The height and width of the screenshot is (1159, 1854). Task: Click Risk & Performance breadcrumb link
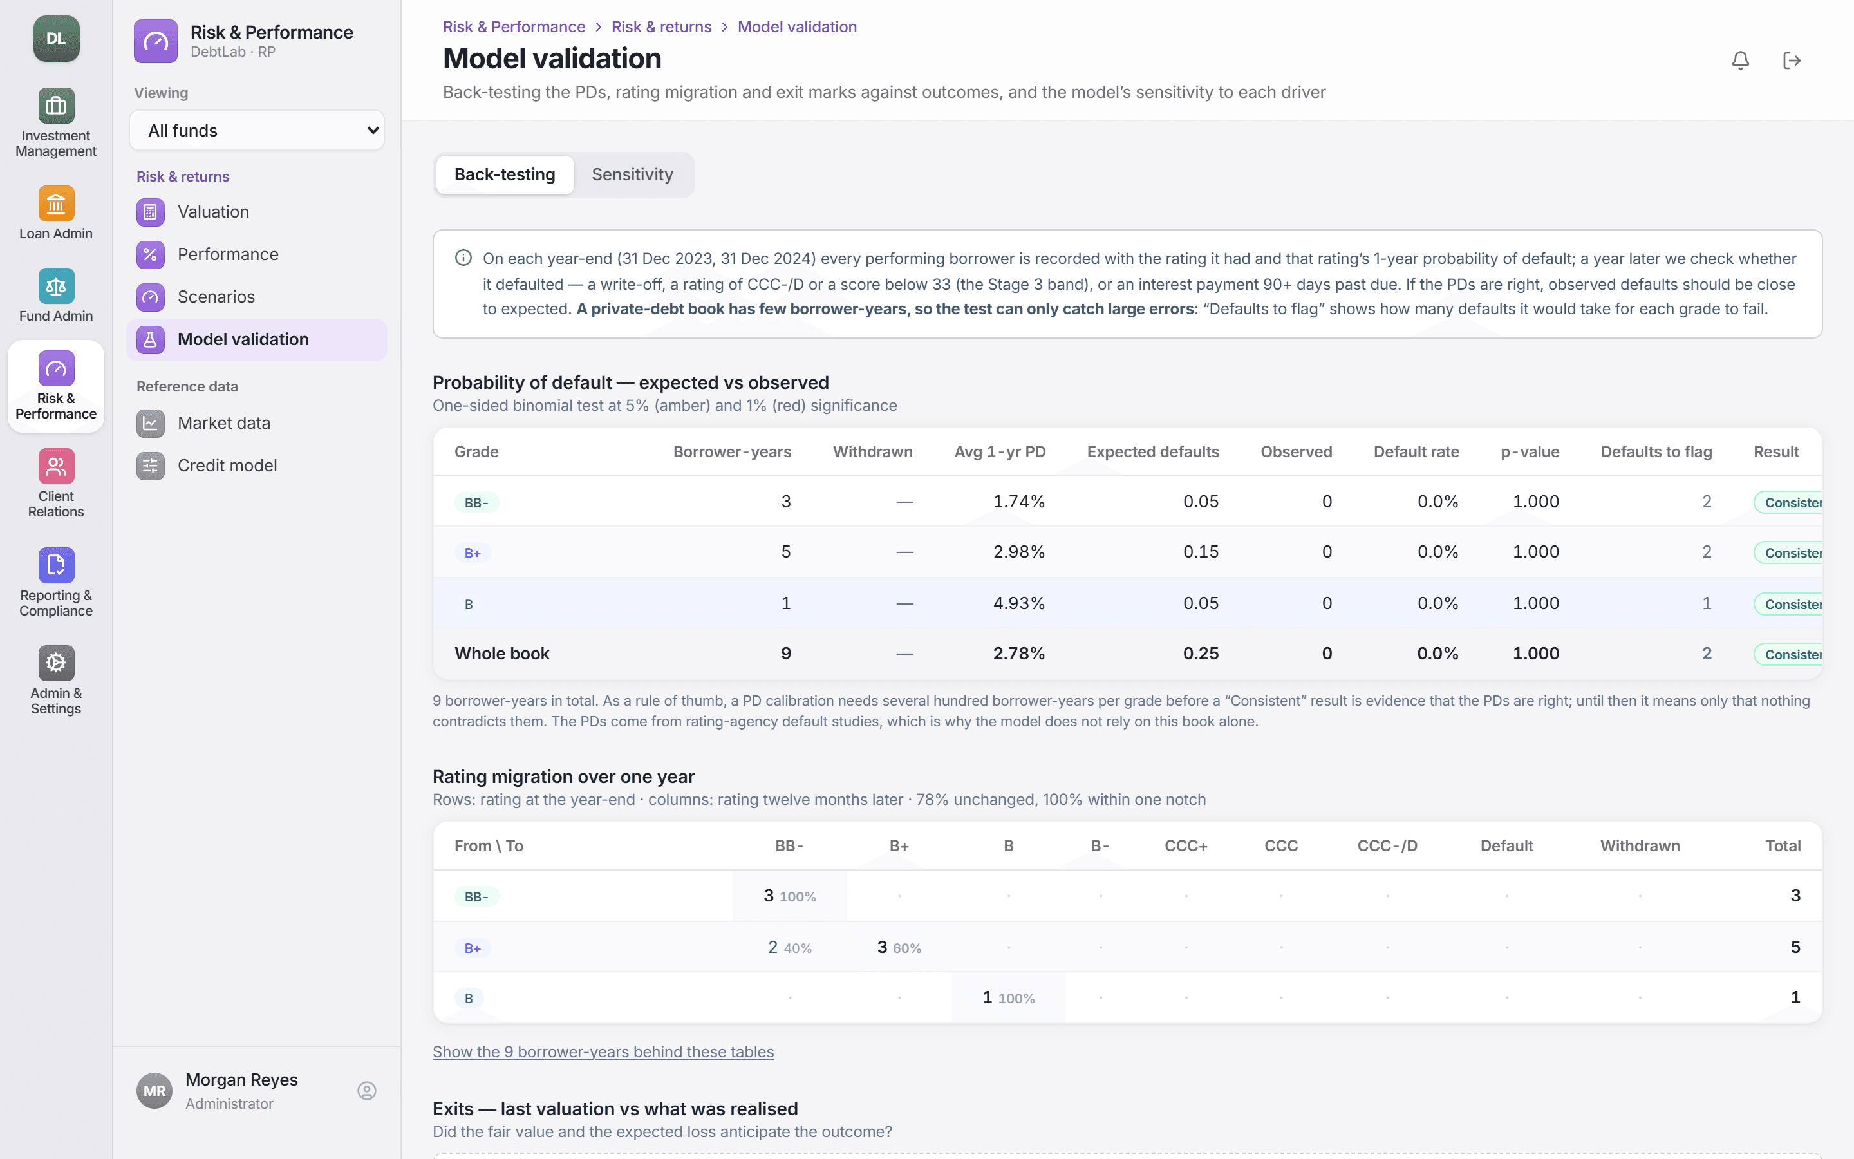pyautogui.click(x=513, y=27)
